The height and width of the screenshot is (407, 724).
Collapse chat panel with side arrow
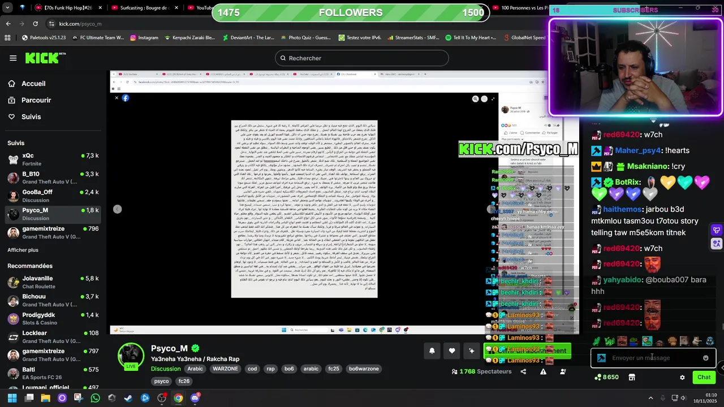click(x=721, y=367)
